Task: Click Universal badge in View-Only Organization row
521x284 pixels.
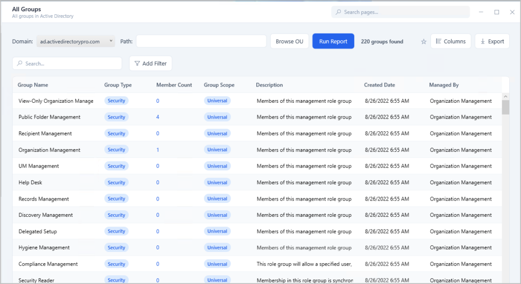Action: tap(217, 101)
